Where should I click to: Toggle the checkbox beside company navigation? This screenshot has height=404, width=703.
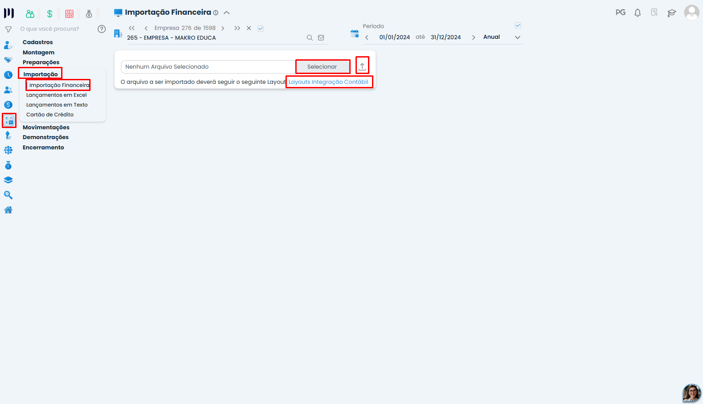261,29
